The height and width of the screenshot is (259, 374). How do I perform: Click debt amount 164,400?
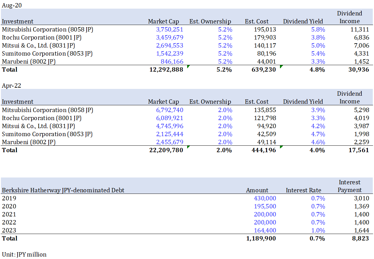coord(265,230)
